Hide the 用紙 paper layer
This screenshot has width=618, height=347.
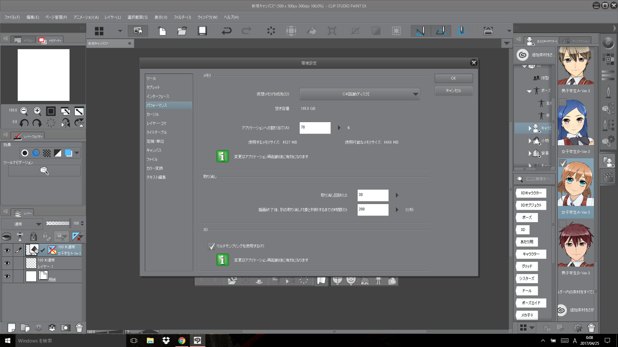(x=7, y=276)
